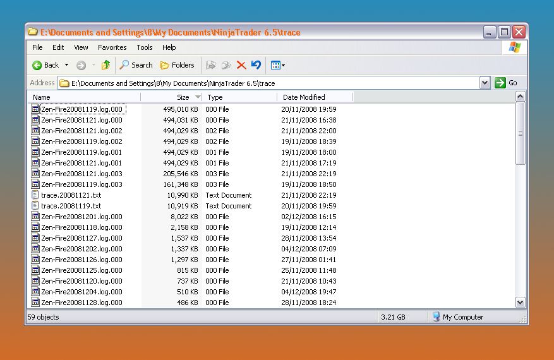Viewport: 554px width, 360px height.
Task: Select file icon of Zen-Fire20081121.log.000
Action: [x=35, y=119]
